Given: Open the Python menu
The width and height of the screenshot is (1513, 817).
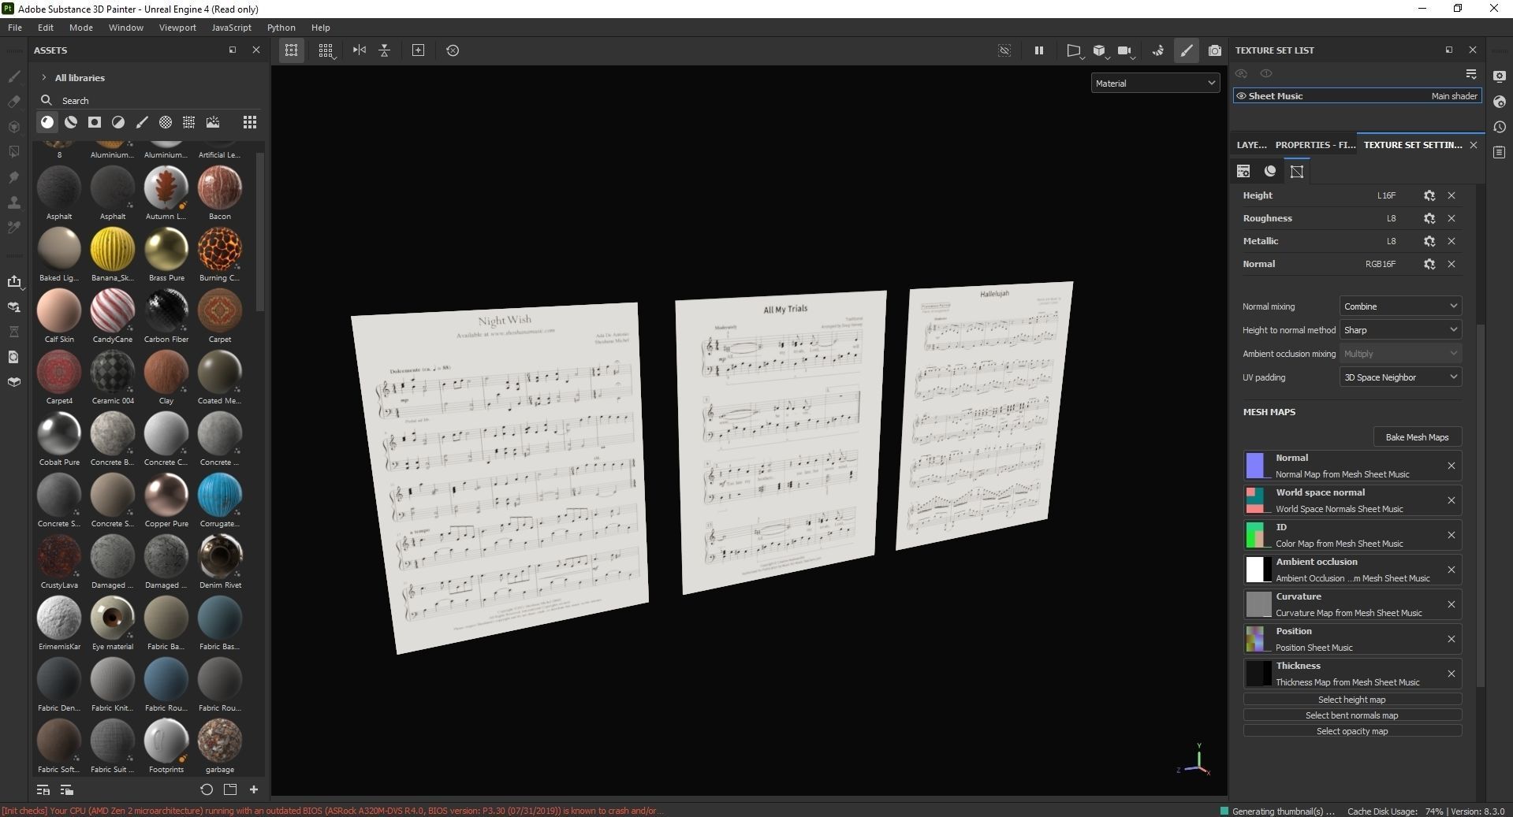Looking at the screenshot, I should [x=281, y=28].
